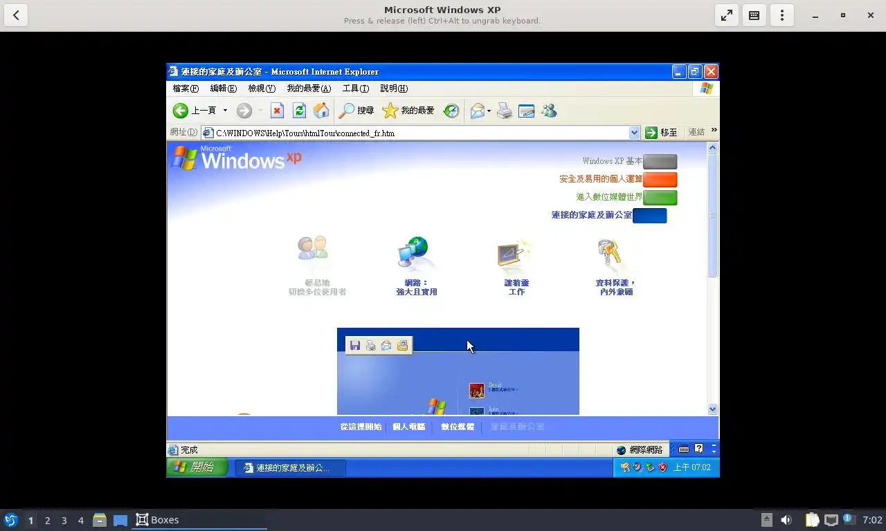Click the XP 開始 Start button
Image resolution: width=886 pixels, height=531 pixels.
click(197, 467)
